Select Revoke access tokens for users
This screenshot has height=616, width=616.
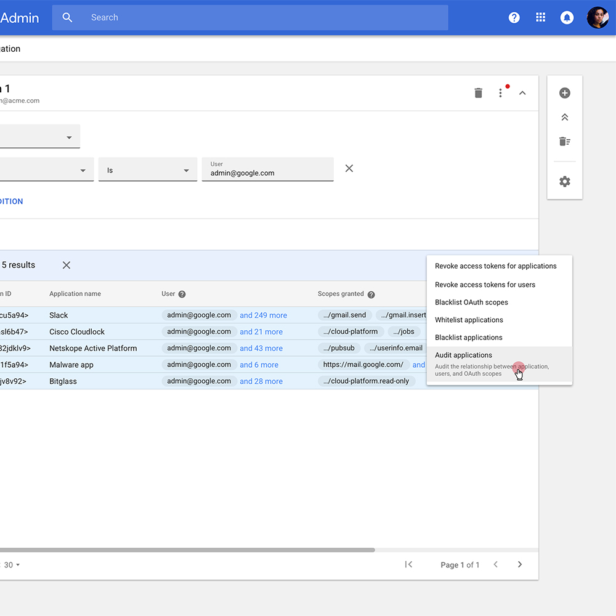[x=500, y=285]
